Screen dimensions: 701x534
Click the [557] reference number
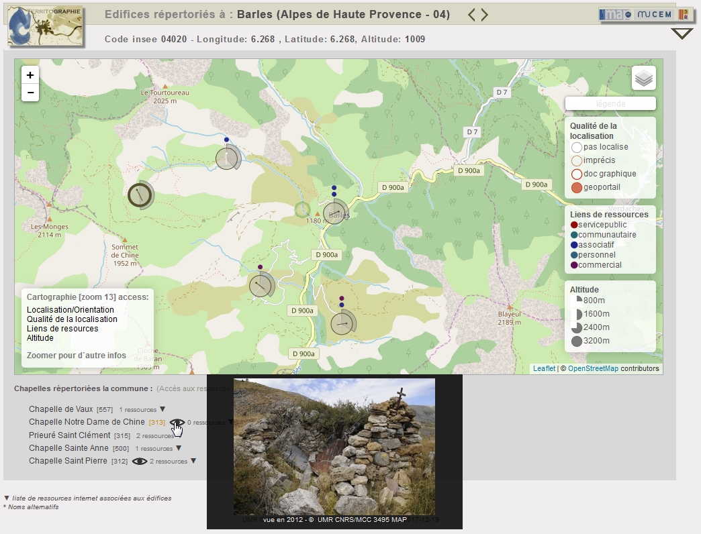tap(105, 409)
